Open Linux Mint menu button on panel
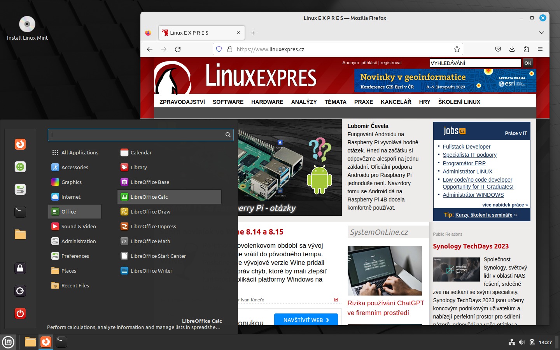This screenshot has height=350, width=560. [x=8, y=342]
